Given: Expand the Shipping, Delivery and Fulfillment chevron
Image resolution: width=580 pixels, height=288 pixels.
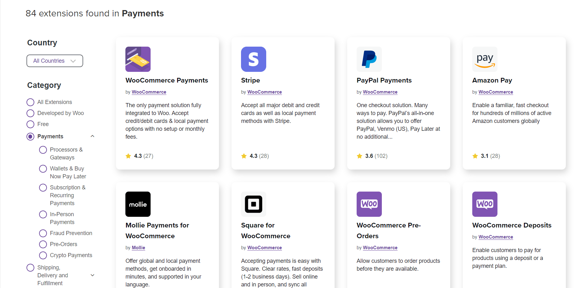Looking at the screenshot, I should click(x=92, y=275).
